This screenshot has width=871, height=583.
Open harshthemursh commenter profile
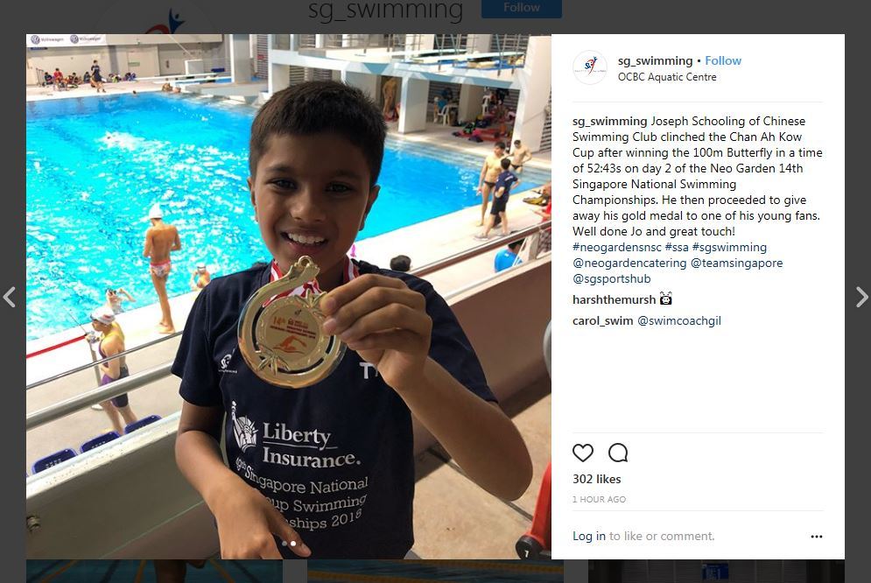[614, 300]
